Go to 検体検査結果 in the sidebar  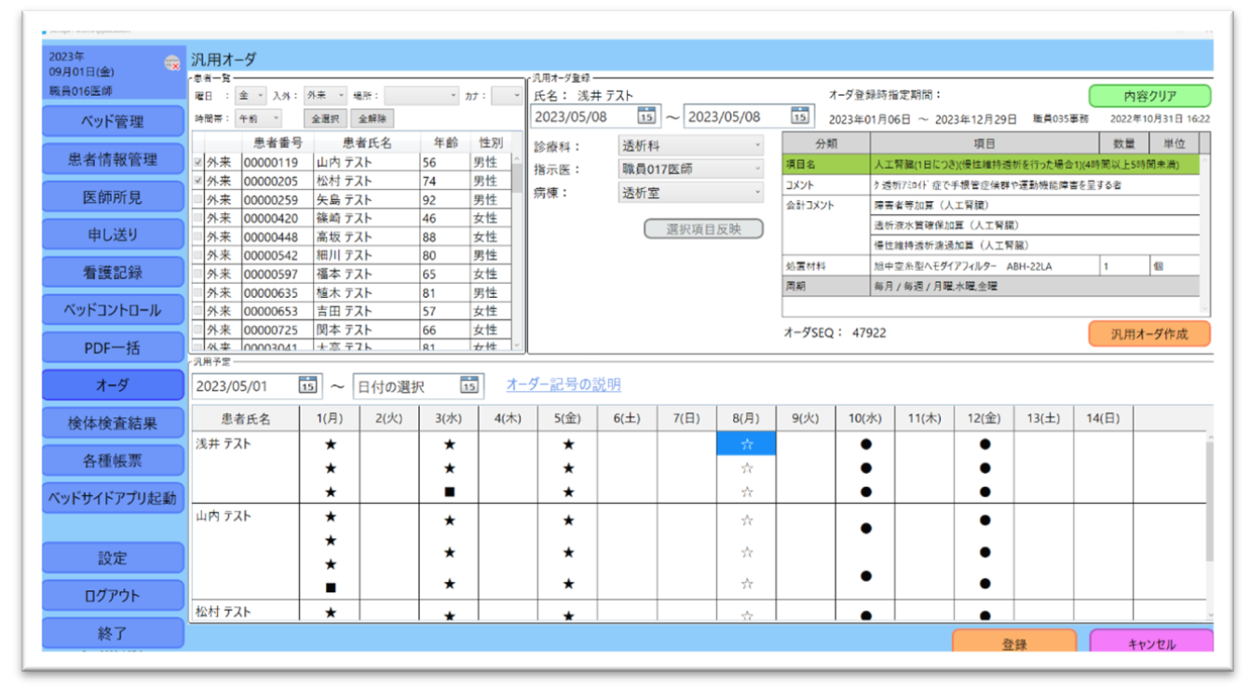113,423
